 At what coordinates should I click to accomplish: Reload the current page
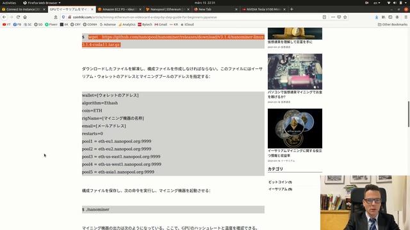tap(18, 17)
